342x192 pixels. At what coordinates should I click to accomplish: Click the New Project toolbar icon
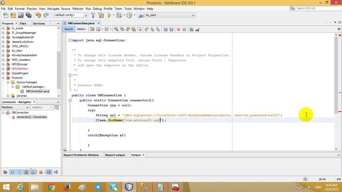click(13, 15)
